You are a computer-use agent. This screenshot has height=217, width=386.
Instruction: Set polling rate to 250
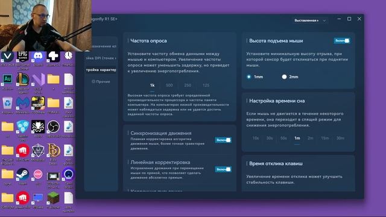(188, 85)
